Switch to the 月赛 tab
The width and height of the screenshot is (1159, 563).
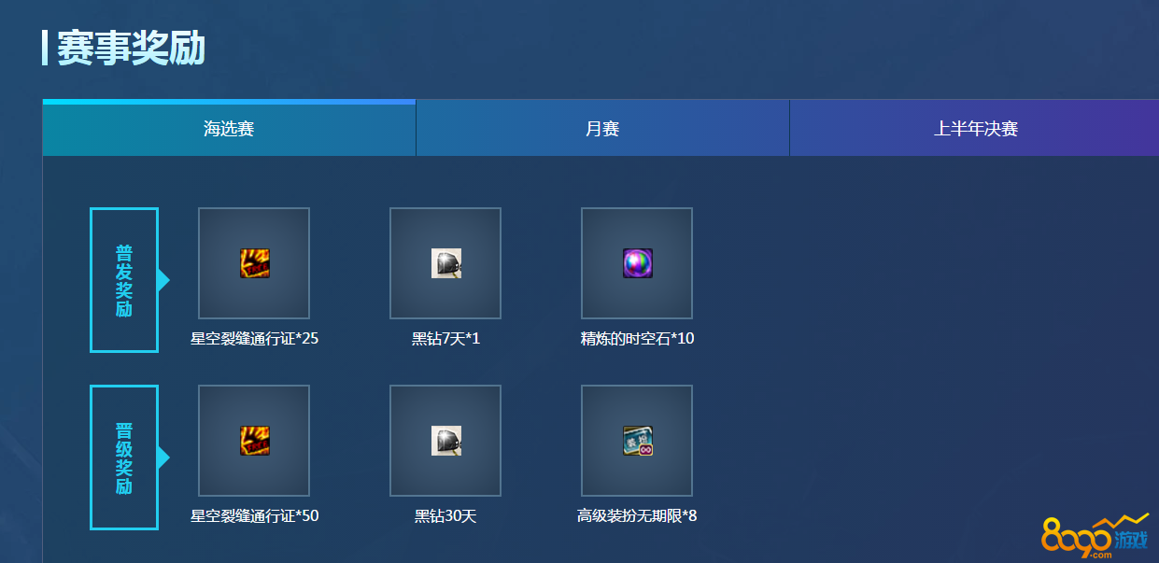(x=602, y=129)
